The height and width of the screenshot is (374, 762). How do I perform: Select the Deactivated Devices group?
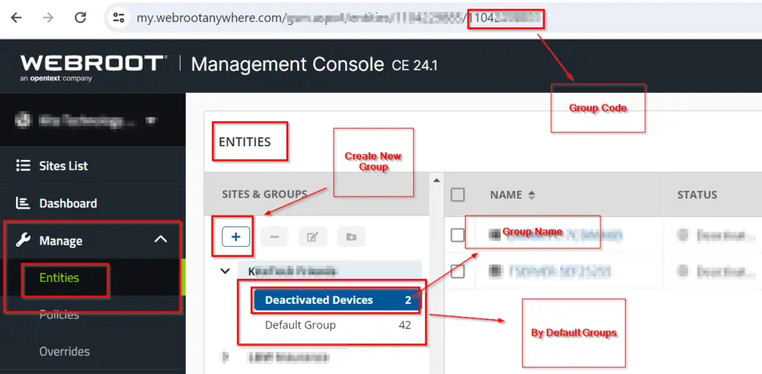338,300
